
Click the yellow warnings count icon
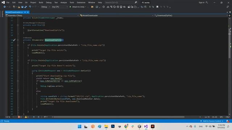pyautogui.click(x=26, y=117)
